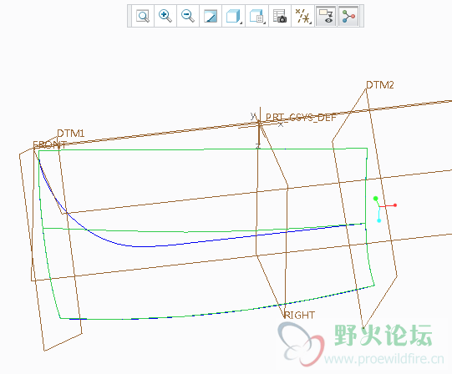Image resolution: width=452 pixels, height=374 pixels.
Task: Click the Repaint screen icon
Action: [x=211, y=16]
